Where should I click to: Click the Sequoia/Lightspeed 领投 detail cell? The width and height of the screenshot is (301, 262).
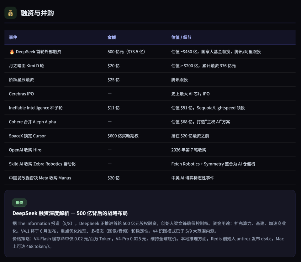click(x=208, y=108)
